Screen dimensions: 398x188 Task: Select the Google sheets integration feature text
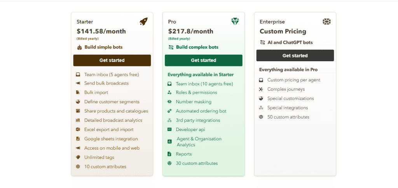pyautogui.click(x=111, y=139)
